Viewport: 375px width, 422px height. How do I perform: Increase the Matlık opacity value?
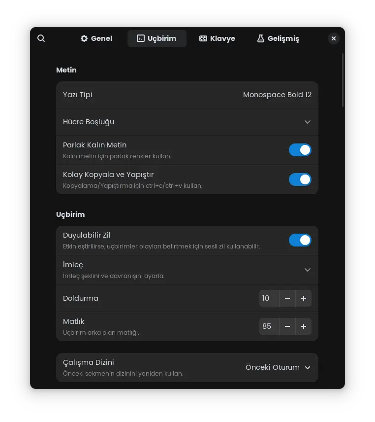tap(304, 326)
